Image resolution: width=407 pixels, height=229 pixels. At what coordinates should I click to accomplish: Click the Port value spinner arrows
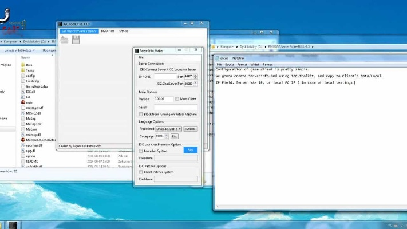click(x=196, y=76)
